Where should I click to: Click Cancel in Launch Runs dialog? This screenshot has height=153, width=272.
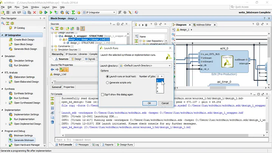click(165, 103)
